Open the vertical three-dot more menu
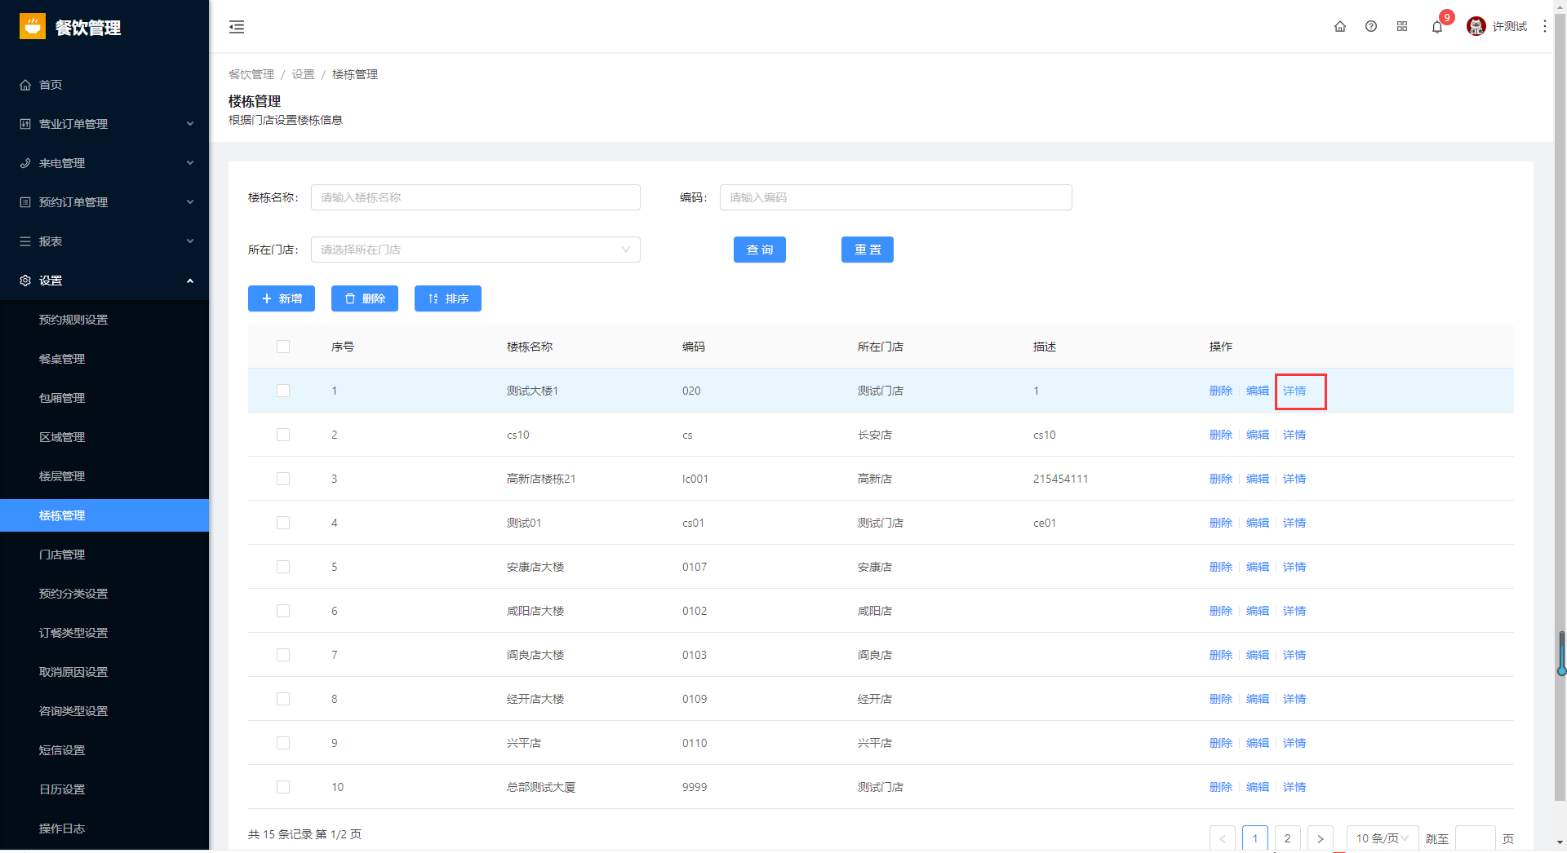1567x853 pixels. tap(1545, 27)
